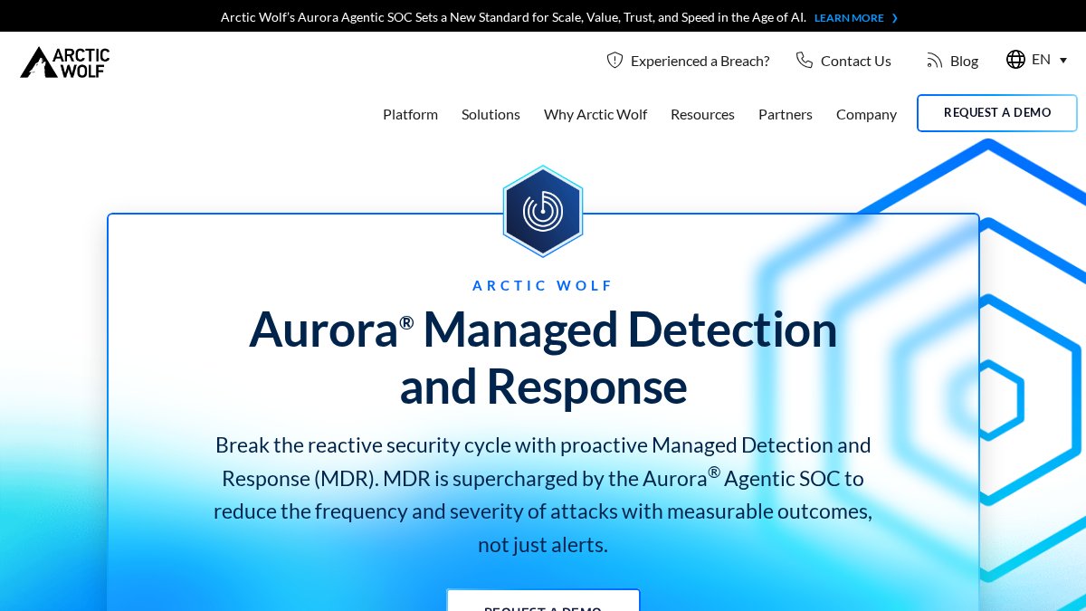
Task: Click the hexagon radar MDR icon
Action: coord(543,211)
